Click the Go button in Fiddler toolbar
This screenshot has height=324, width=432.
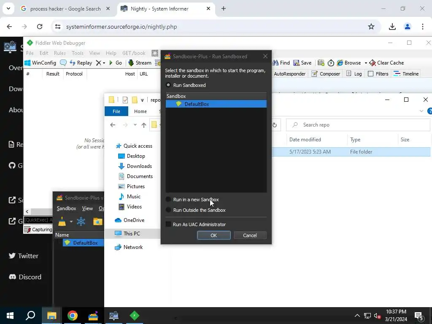(x=116, y=63)
